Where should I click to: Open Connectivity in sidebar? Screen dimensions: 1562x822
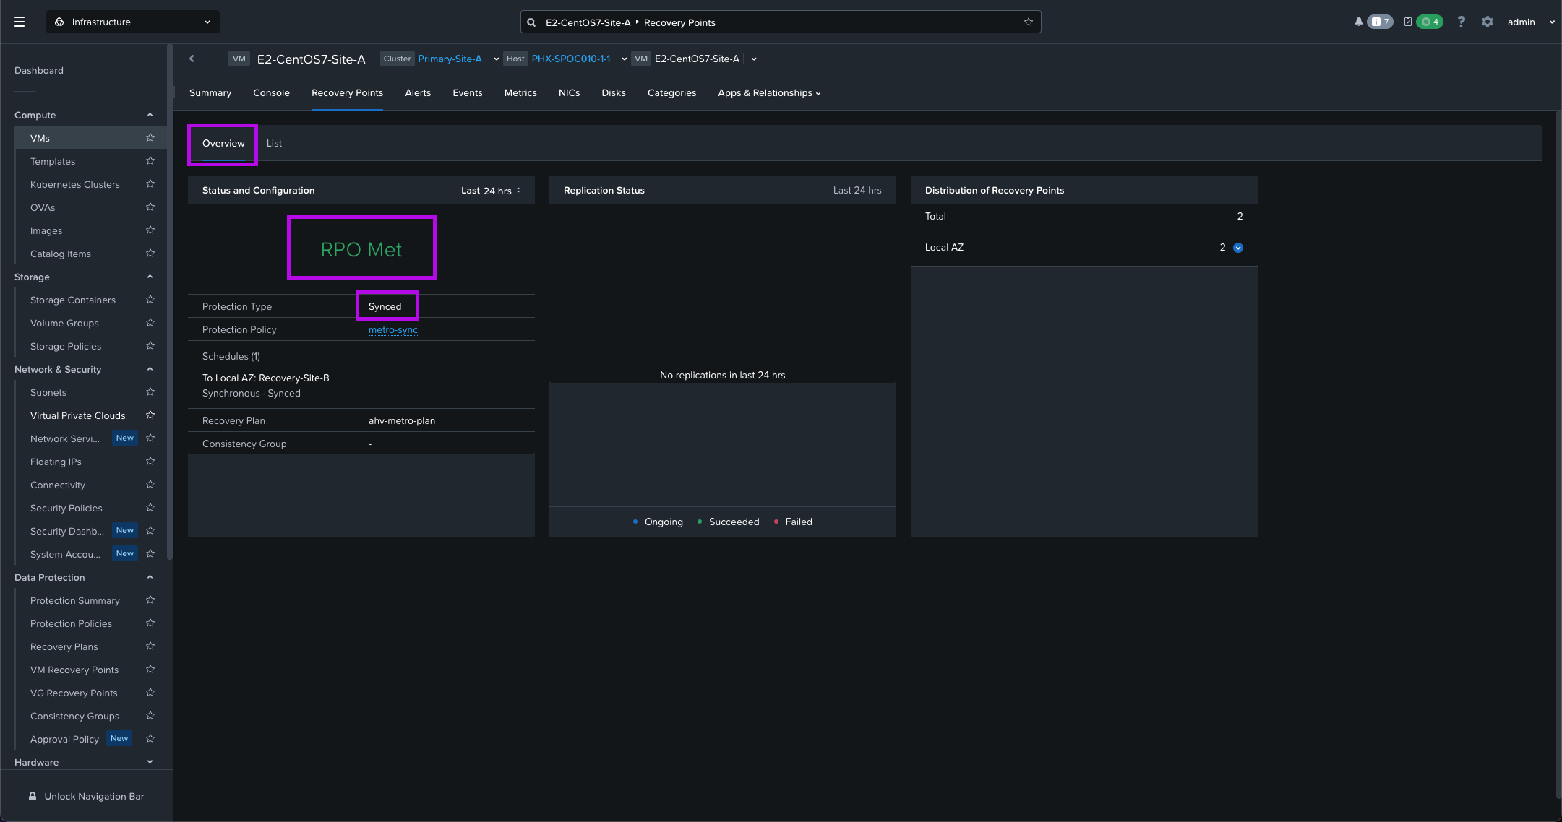pos(58,485)
